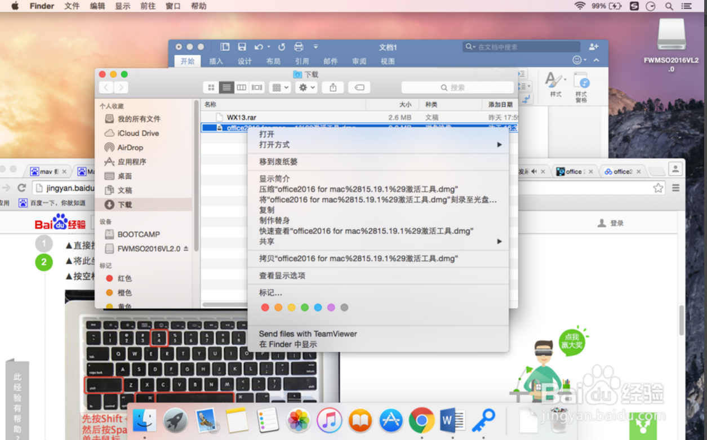Image resolution: width=707 pixels, height=440 pixels.
Task: Switch Finder to Cover Flow view
Action: (257, 87)
